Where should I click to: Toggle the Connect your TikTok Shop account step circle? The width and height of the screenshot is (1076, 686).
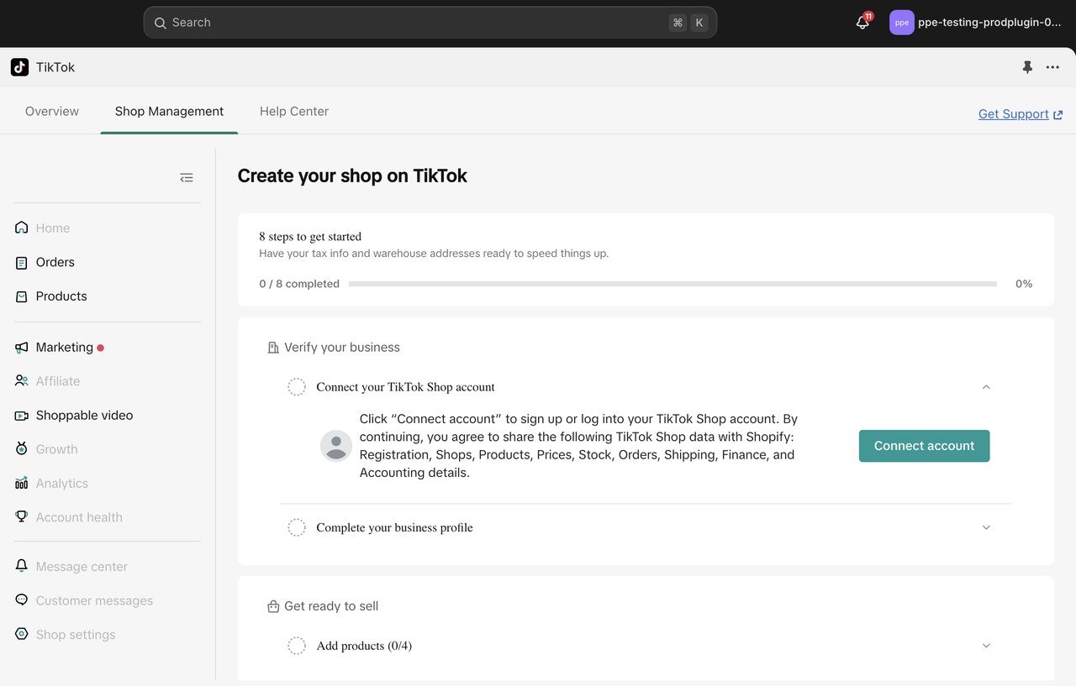point(297,387)
